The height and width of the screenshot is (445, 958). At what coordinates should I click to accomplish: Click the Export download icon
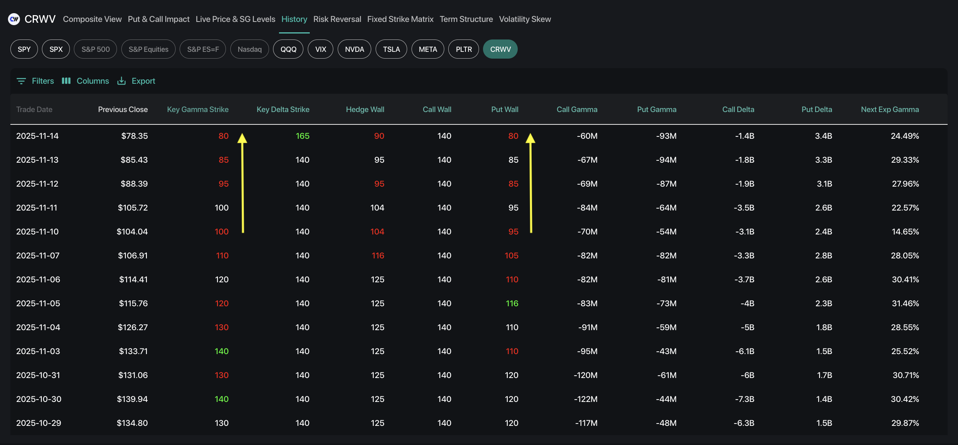[121, 81]
